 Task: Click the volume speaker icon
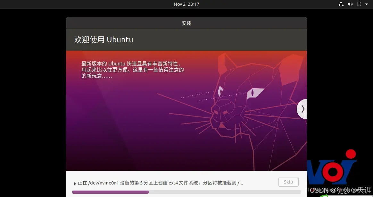click(x=350, y=4)
